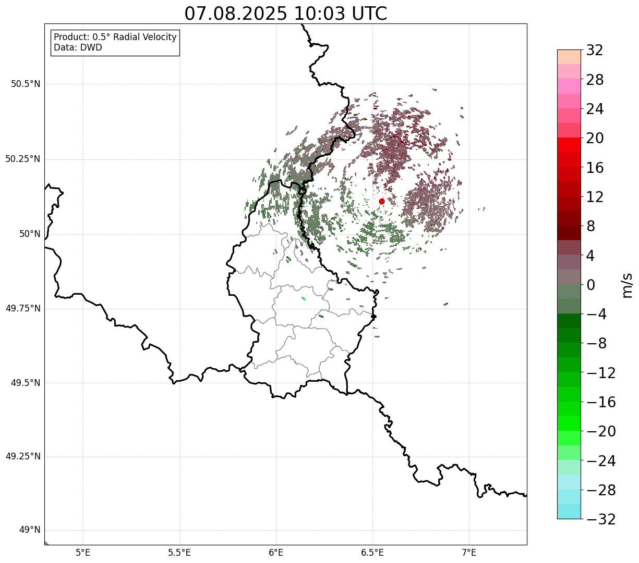Image resolution: width=639 pixels, height=563 pixels.
Task: Click the green echo near 6.9°E 49.75°N
Action: tap(446, 304)
